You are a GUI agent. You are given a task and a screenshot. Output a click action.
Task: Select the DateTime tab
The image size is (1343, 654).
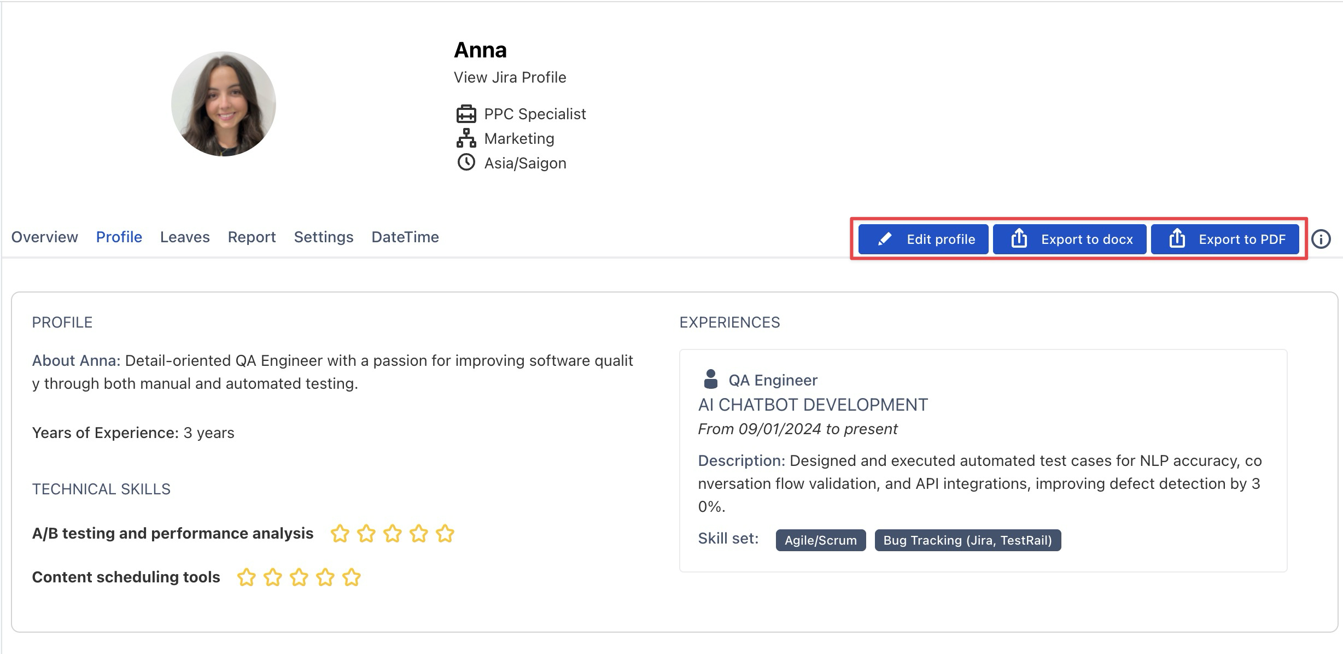coord(405,237)
